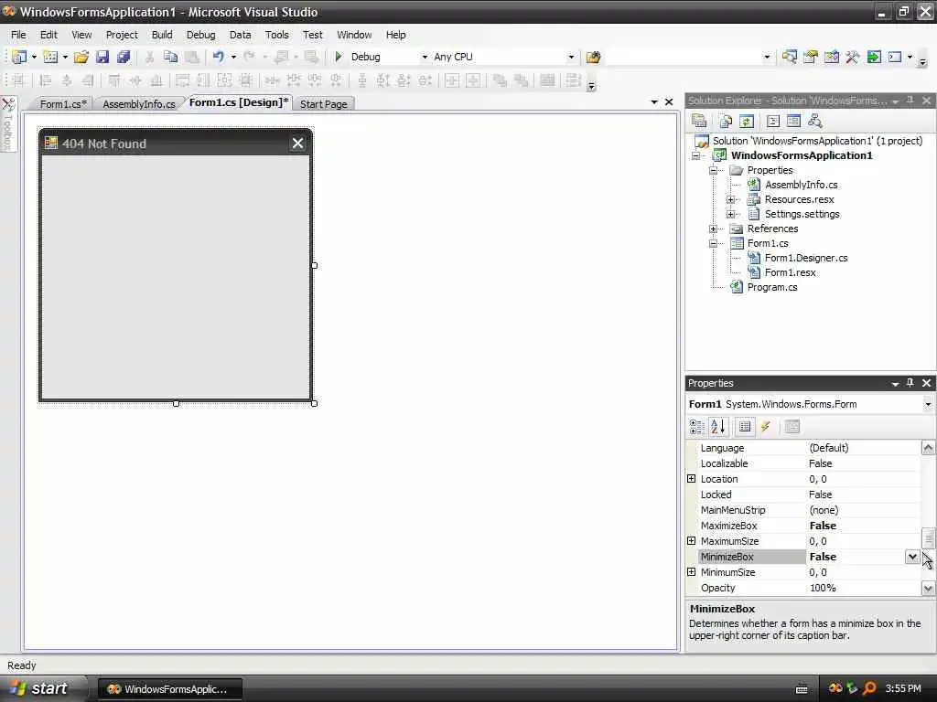937x702 pixels.
Task: Switch to the Start Page tab
Action: tap(323, 104)
